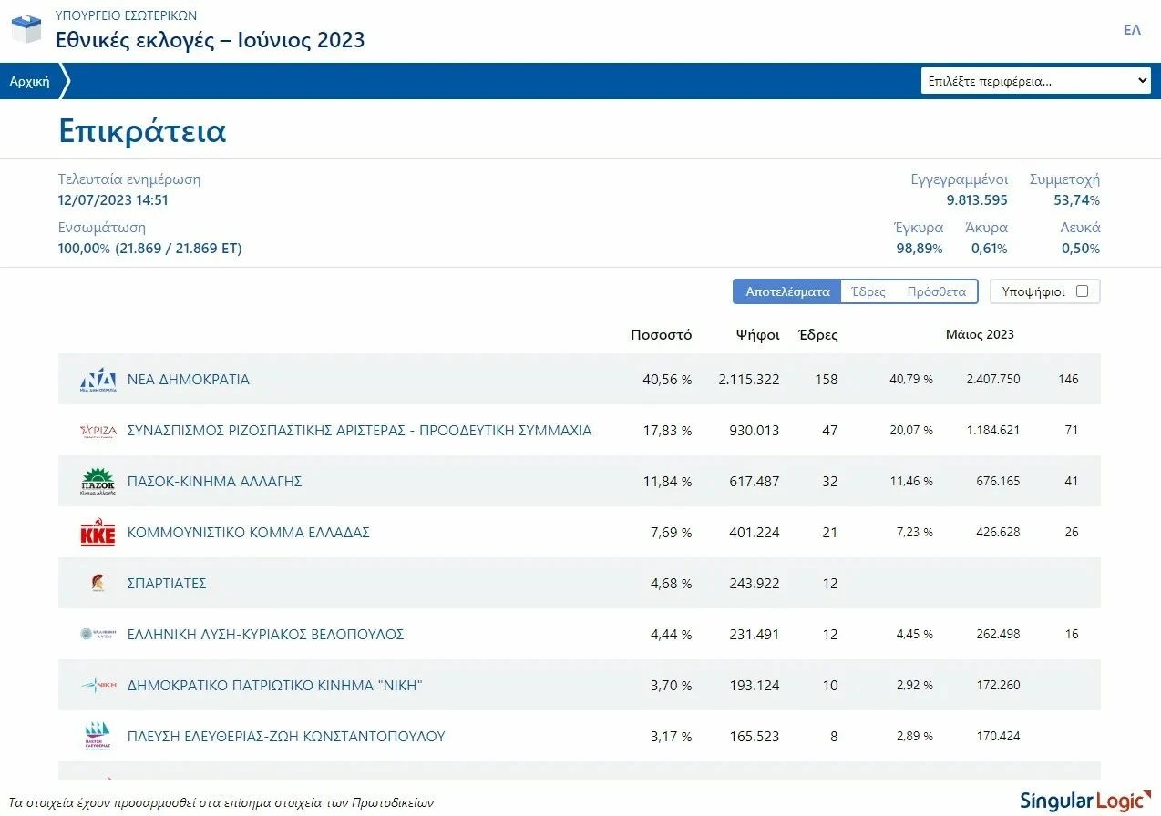Click the ΣΥΡΙΖΑ party logo
The height and width of the screenshot is (816, 1161).
[x=98, y=431]
